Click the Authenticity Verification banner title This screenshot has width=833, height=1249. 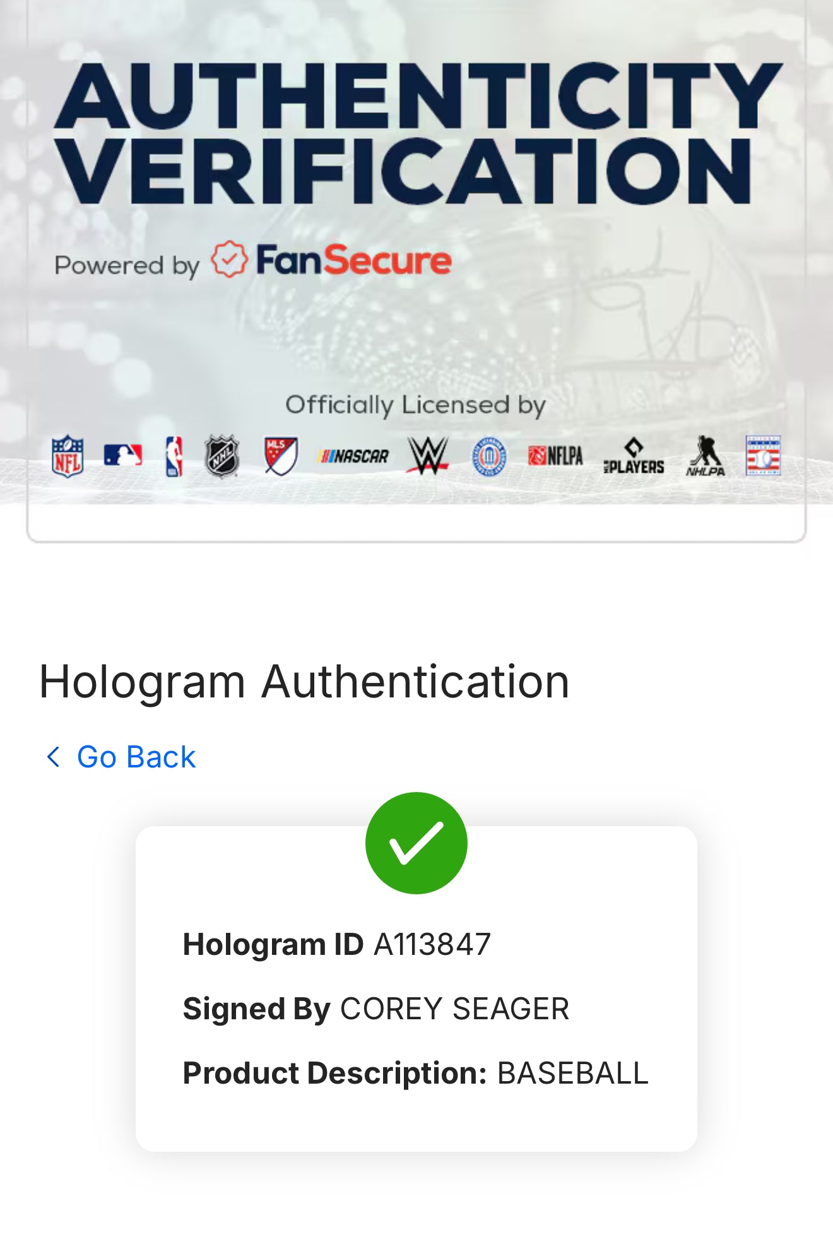(x=418, y=133)
